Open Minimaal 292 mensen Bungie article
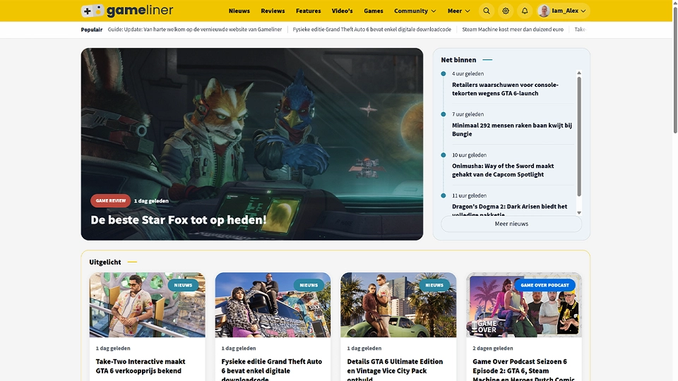This screenshot has width=678, height=381. pyautogui.click(x=512, y=130)
